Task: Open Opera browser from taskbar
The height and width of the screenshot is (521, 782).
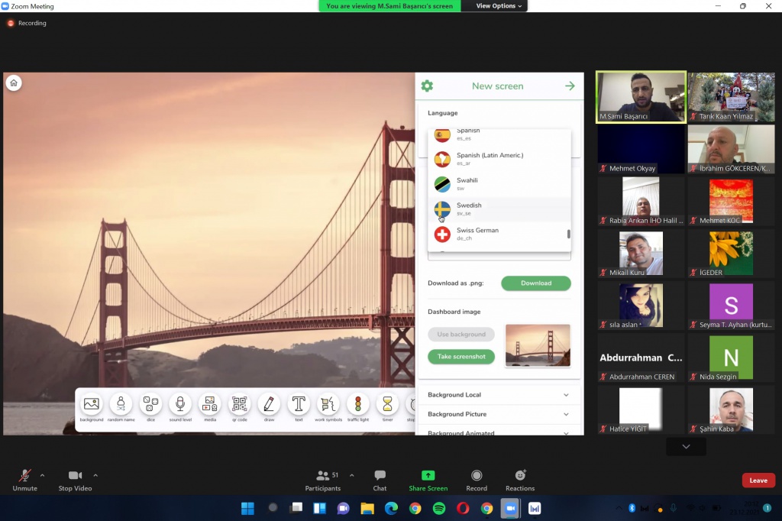Action: click(x=463, y=509)
